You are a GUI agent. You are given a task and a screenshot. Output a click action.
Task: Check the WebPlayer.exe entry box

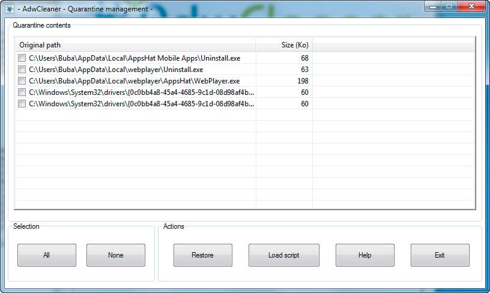[x=22, y=81]
